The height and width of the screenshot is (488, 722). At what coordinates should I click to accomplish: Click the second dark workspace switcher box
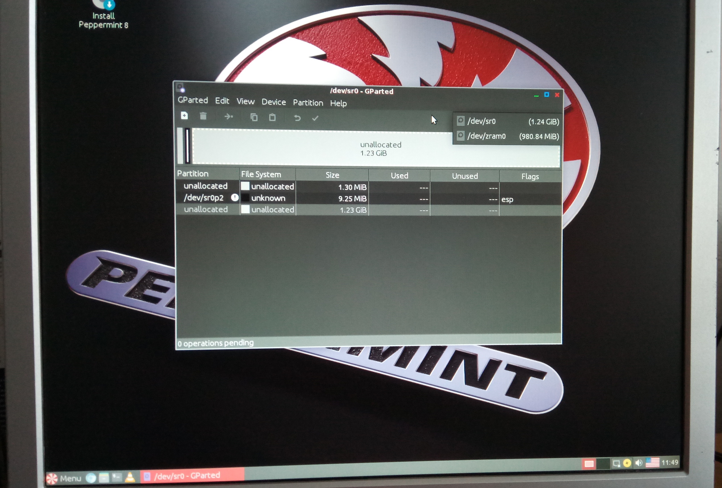coord(603,463)
